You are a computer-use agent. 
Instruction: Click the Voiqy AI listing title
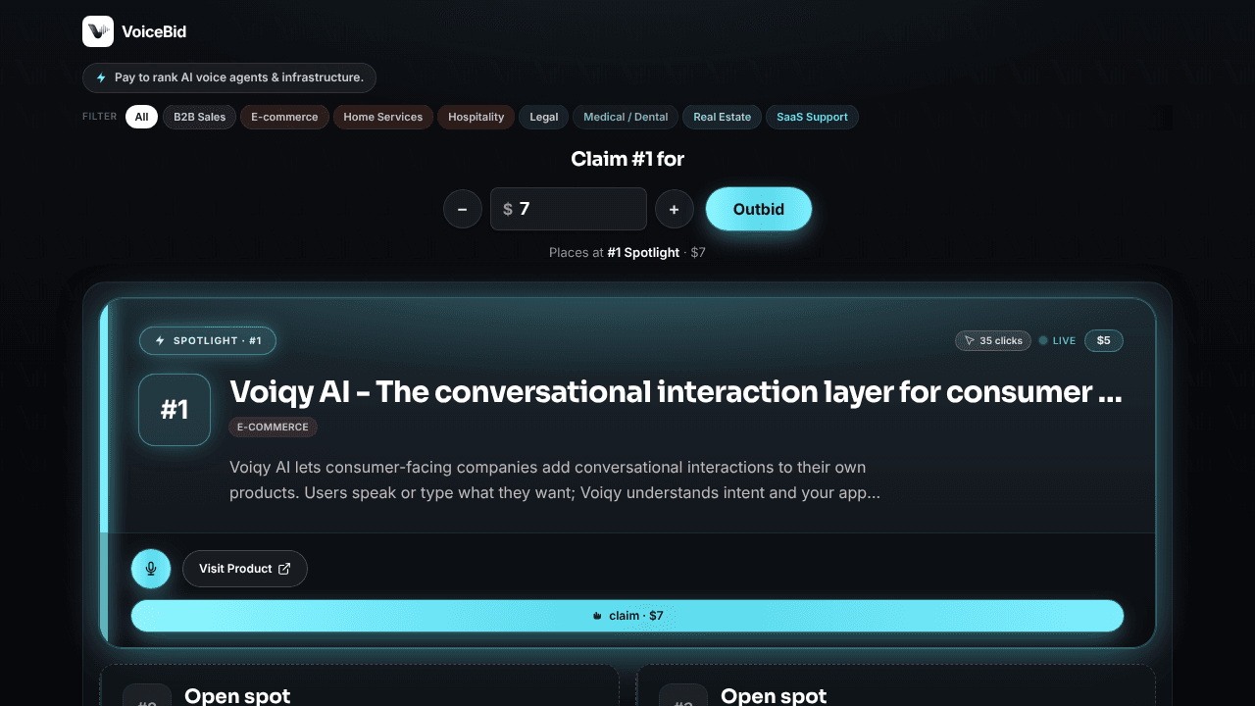[676, 392]
